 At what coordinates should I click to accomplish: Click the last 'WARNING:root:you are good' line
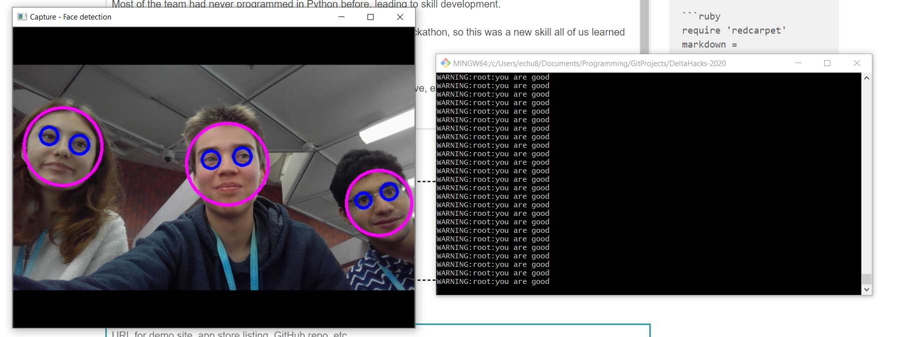coord(493,281)
